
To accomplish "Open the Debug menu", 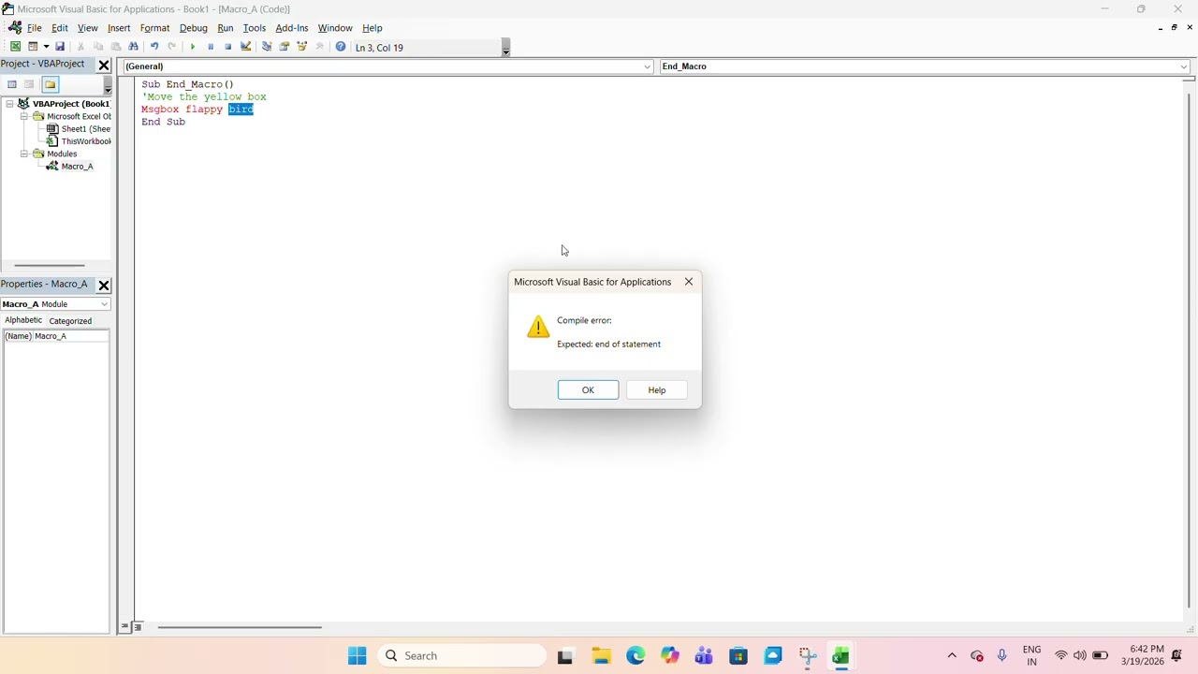I will pos(194,28).
